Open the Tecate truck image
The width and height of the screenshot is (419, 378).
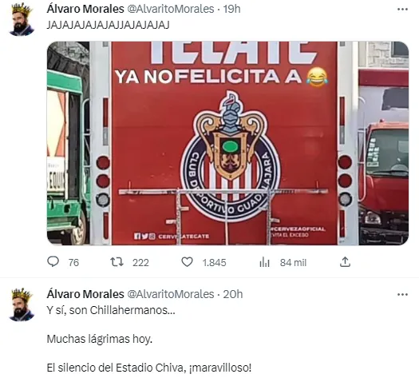click(x=227, y=143)
